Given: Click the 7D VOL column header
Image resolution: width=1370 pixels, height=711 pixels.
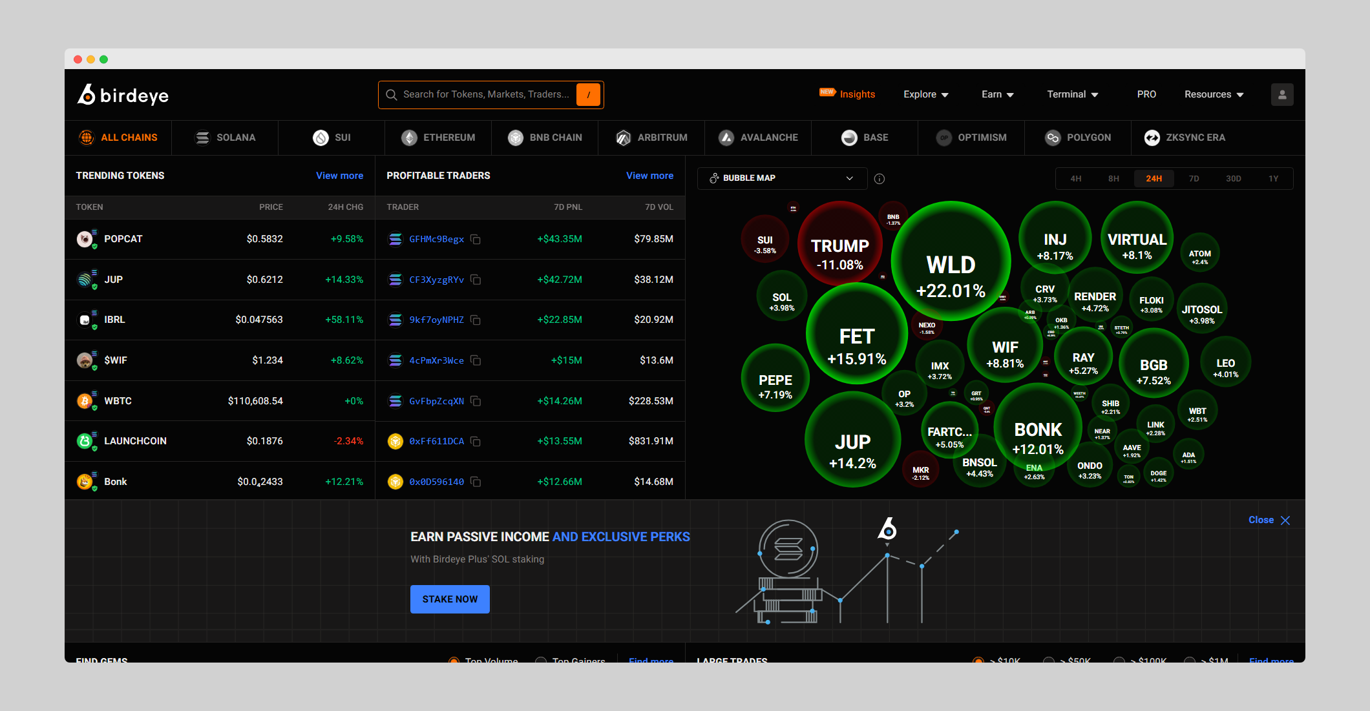Looking at the screenshot, I should 659,207.
